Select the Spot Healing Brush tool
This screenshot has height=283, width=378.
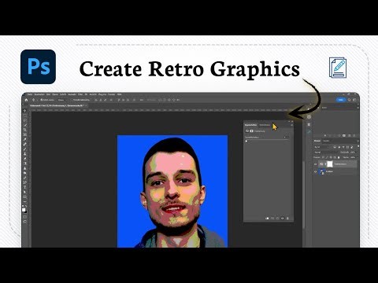(25, 145)
